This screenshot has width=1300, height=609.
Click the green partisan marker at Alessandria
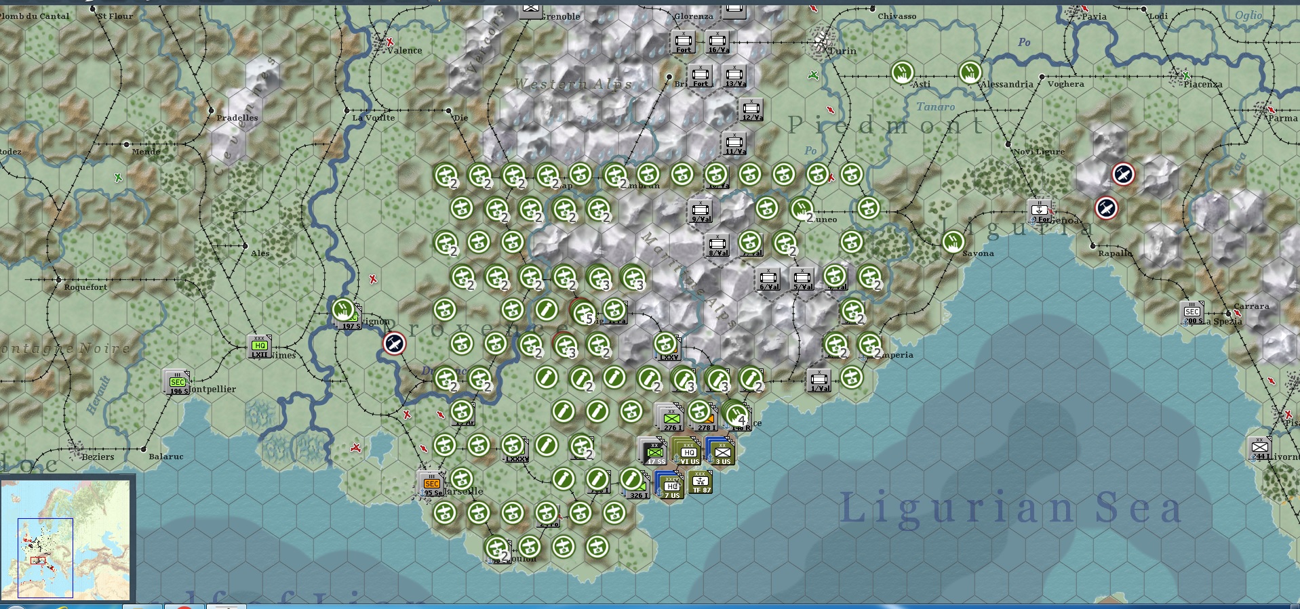(x=970, y=72)
